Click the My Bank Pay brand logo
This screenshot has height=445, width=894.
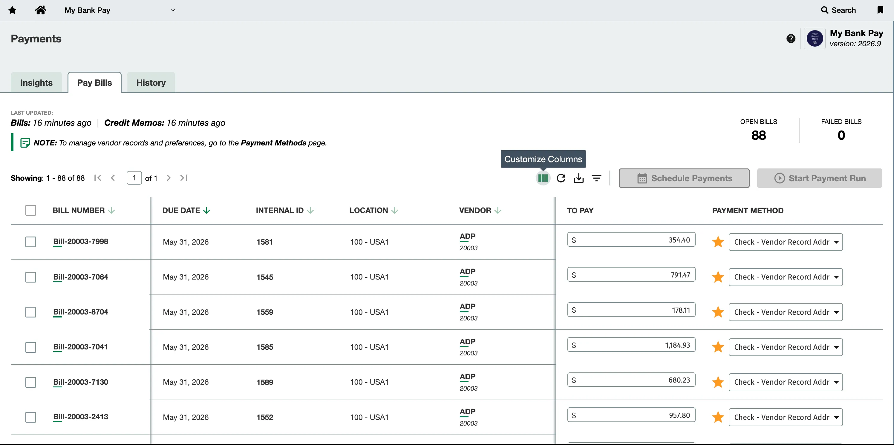tap(815, 39)
